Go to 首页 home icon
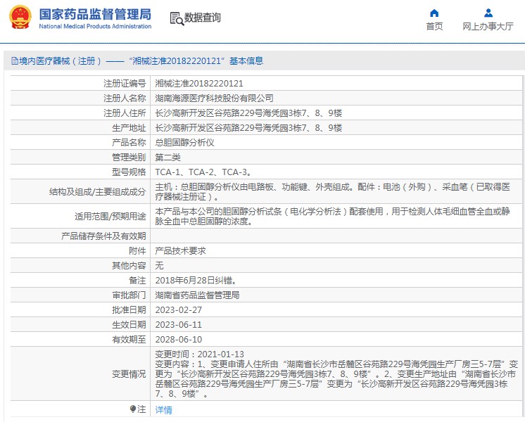This screenshot has height=422, width=525. pos(434,13)
